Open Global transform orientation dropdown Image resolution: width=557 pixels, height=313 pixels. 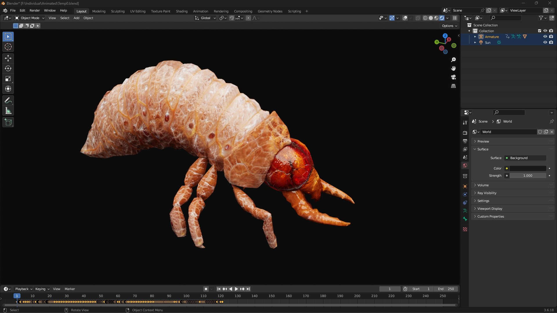tap(205, 18)
